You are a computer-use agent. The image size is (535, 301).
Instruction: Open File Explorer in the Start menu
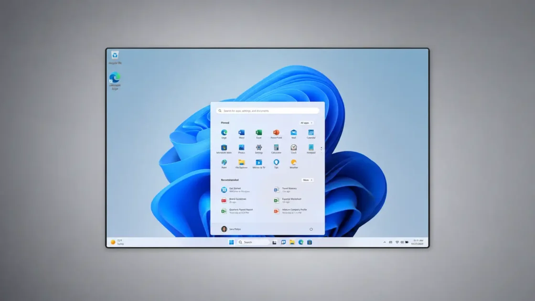pyautogui.click(x=241, y=164)
